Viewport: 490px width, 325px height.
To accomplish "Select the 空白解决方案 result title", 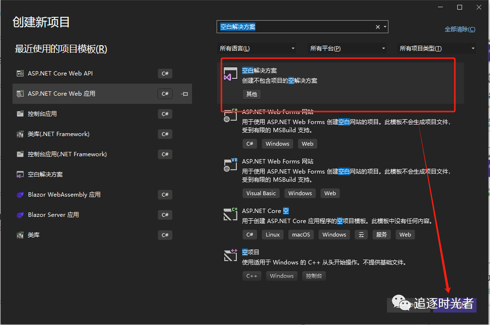I will tap(259, 71).
